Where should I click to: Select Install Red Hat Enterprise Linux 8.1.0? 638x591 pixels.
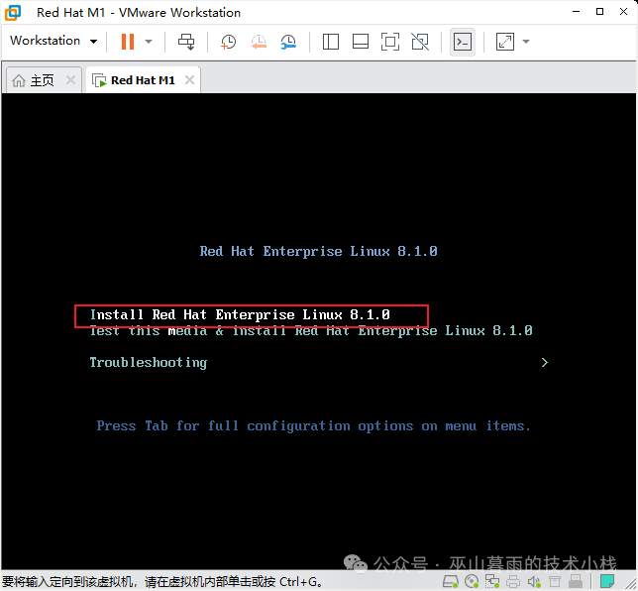(240, 315)
